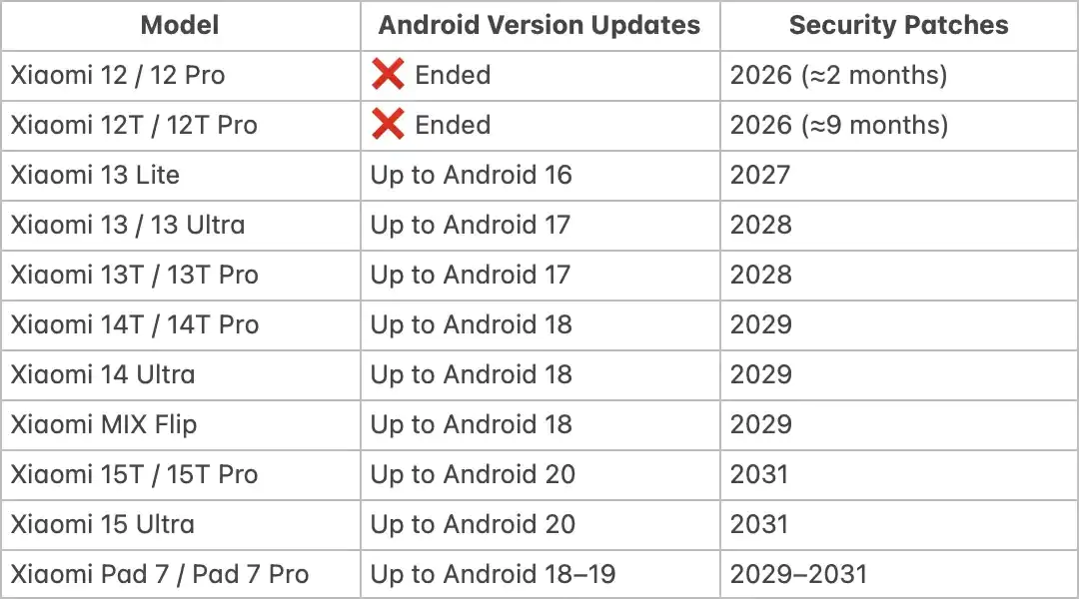
Task: Click the Xiaomi 13 / 13 Ultra cell
Action: pos(128,225)
